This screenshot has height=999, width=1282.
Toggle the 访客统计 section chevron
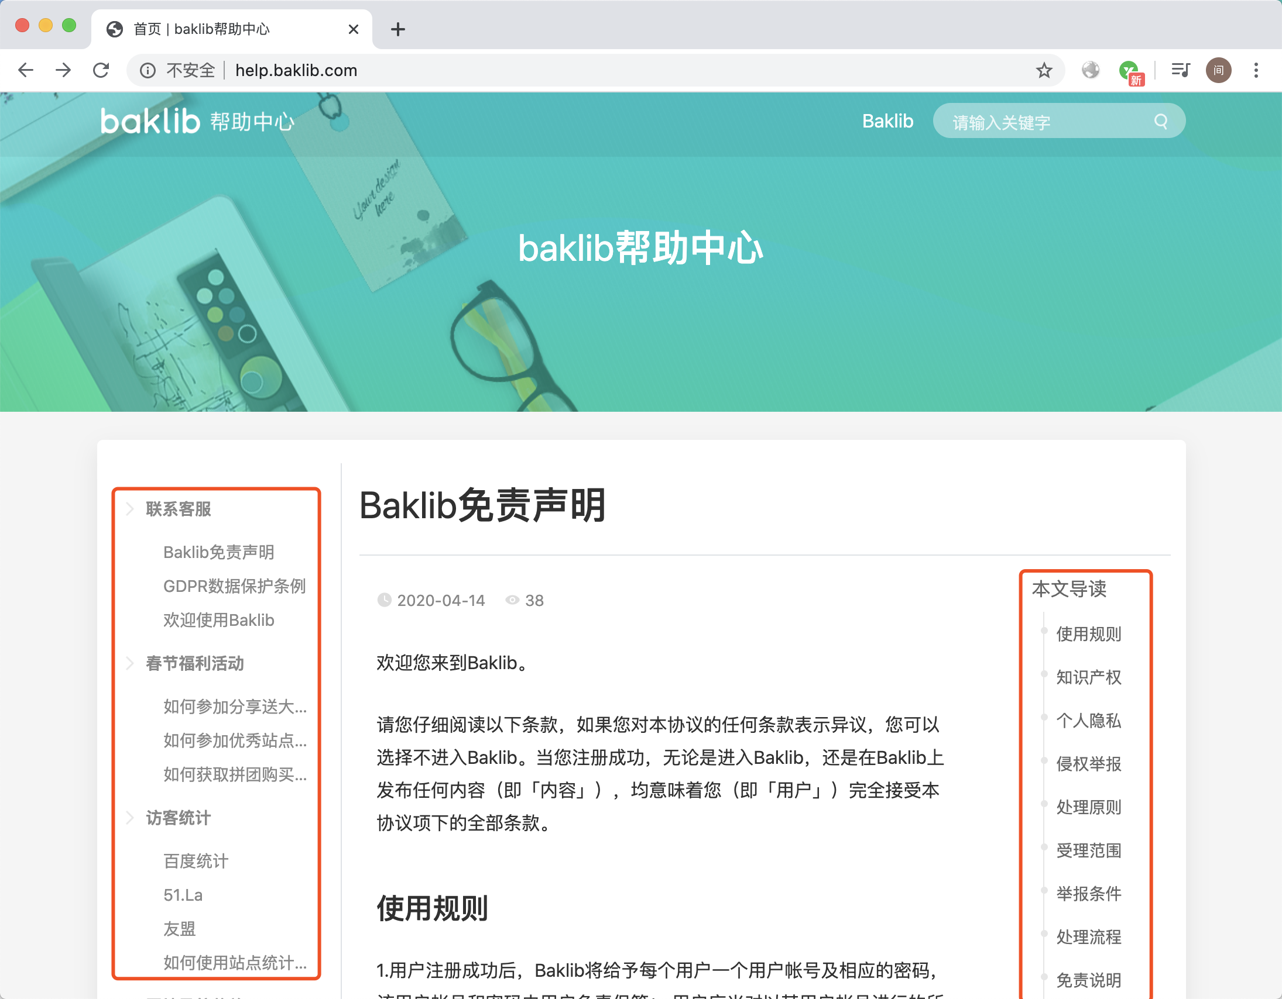(x=130, y=818)
